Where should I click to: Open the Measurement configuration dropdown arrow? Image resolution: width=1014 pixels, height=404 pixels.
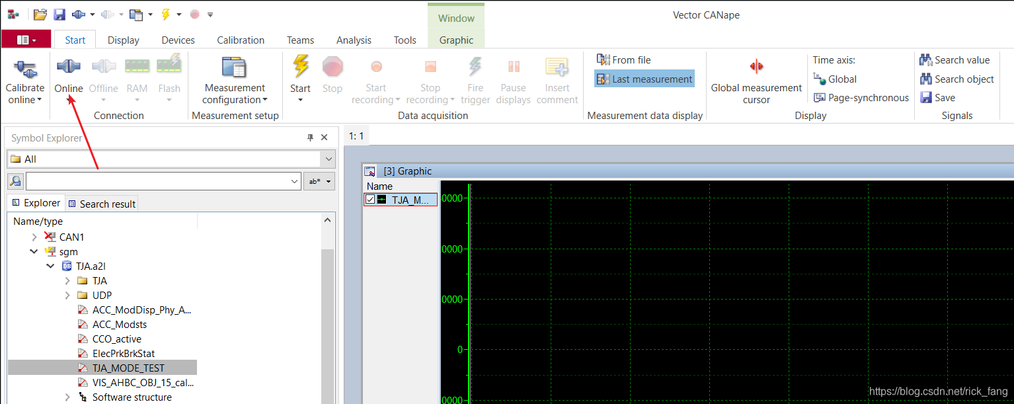265,100
